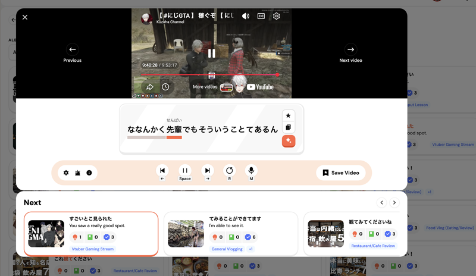Image resolution: width=476 pixels, height=276 pixels.
Task: Replay the current line with R button
Action: [230, 170]
